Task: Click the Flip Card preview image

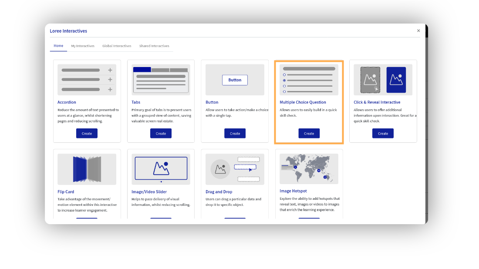Action: (87, 169)
